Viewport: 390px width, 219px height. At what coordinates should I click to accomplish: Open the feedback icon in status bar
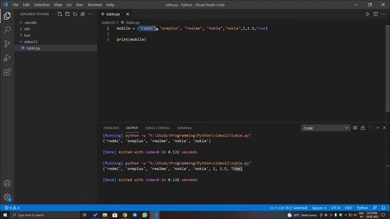tap(375, 208)
